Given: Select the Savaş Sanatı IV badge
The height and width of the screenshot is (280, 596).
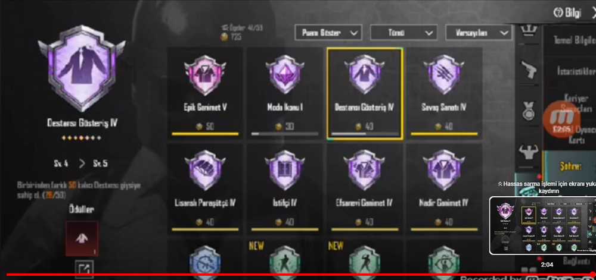Looking at the screenshot, I should point(444,93).
